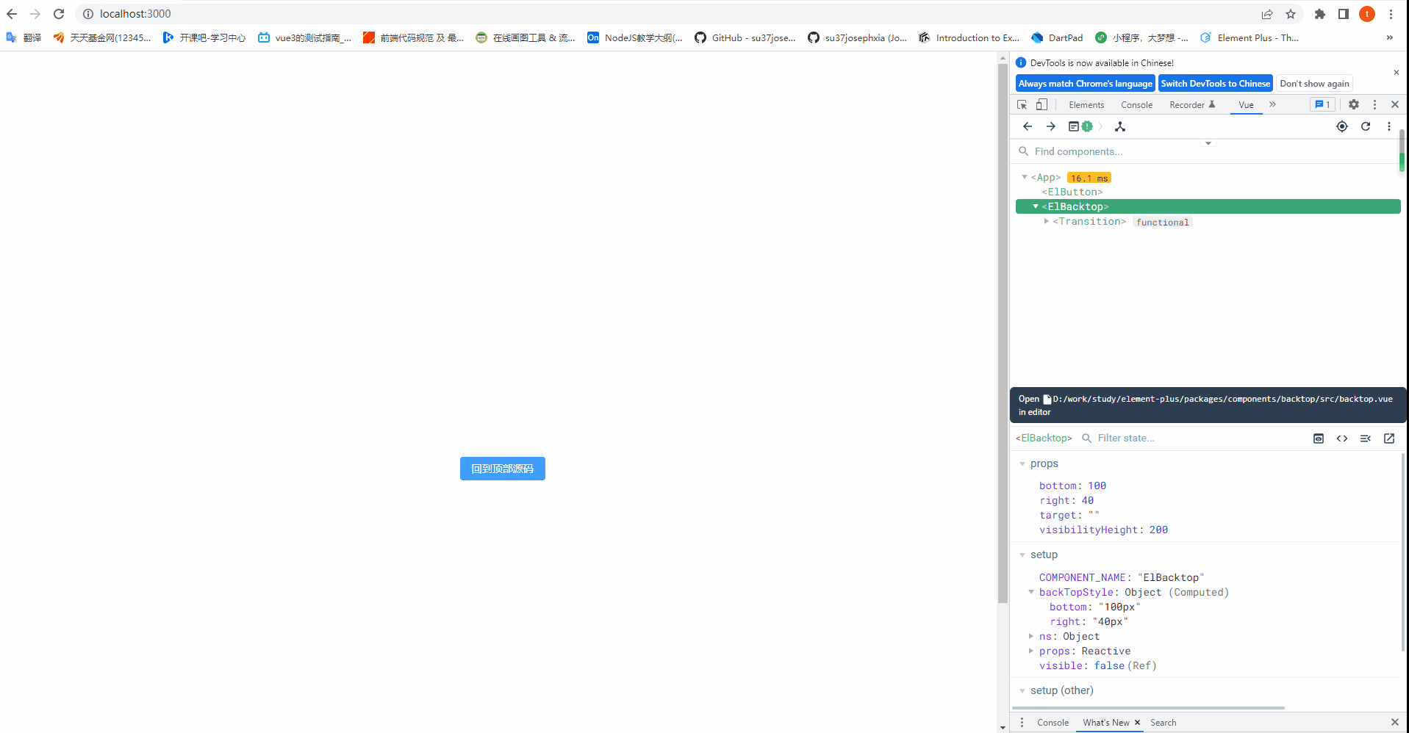Open ElBacktop in editor icon
Screen dimensions: 1409x733
1389,438
